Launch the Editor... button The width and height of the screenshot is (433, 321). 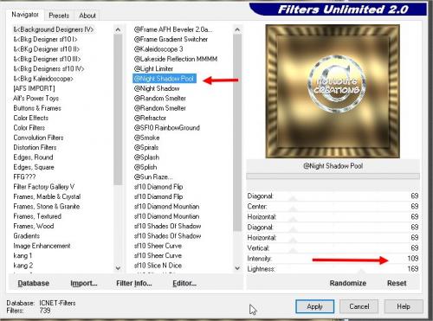click(x=184, y=283)
